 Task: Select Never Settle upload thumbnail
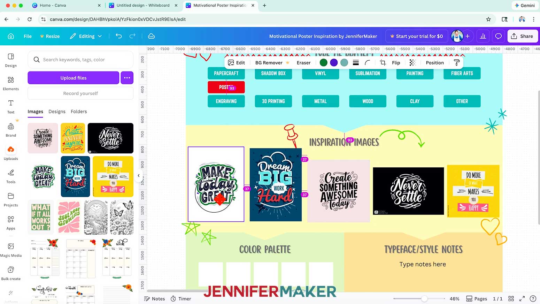(110, 138)
